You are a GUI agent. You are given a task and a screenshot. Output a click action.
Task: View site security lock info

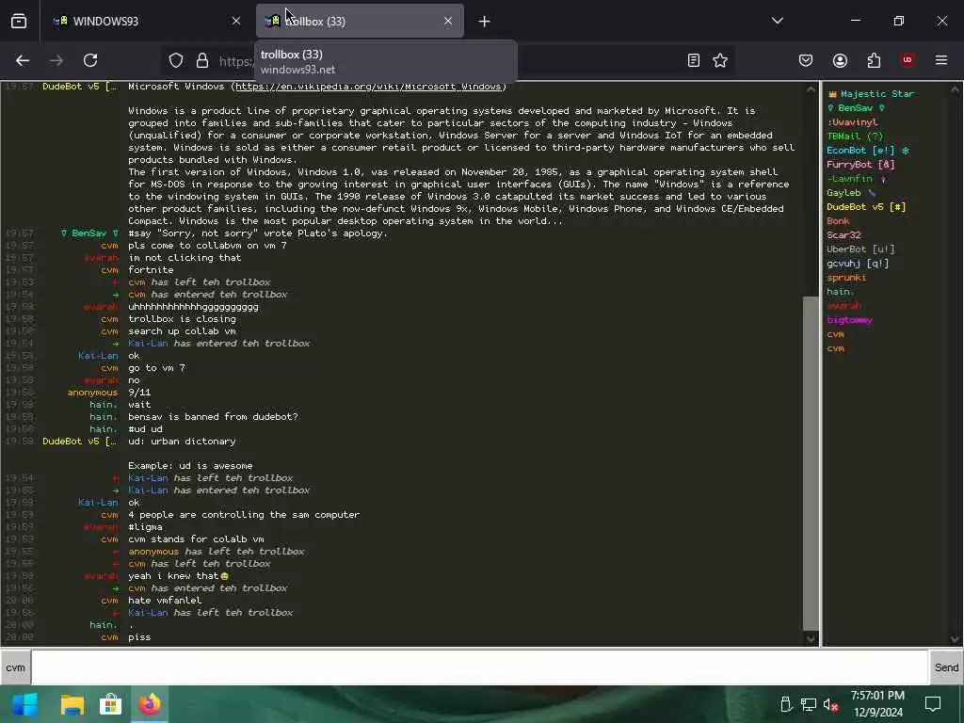tap(202, 60)
